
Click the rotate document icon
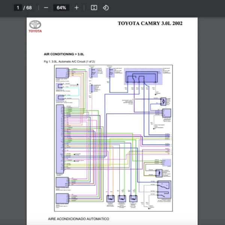106,7
